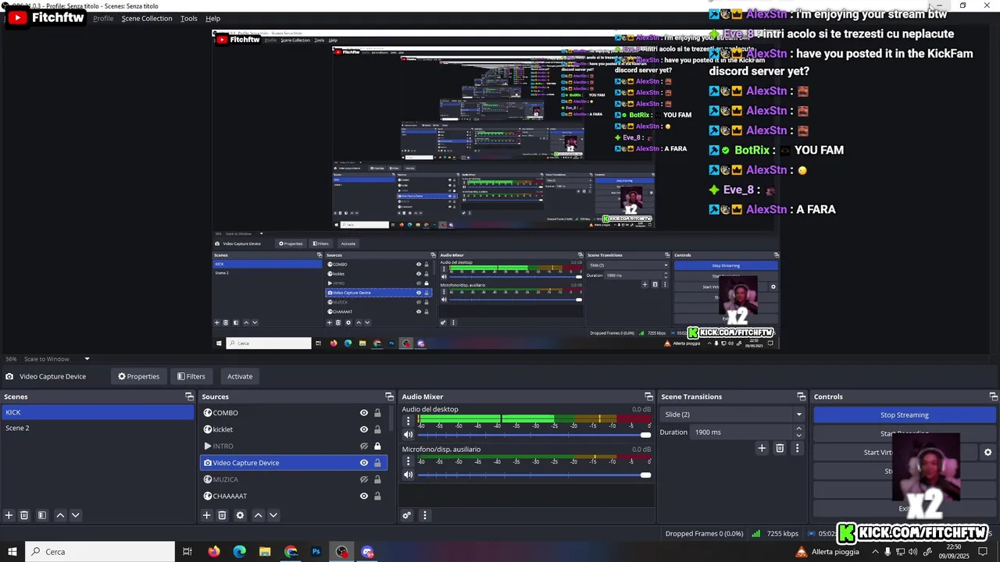Undock the Scenes panel

point(189,397)
